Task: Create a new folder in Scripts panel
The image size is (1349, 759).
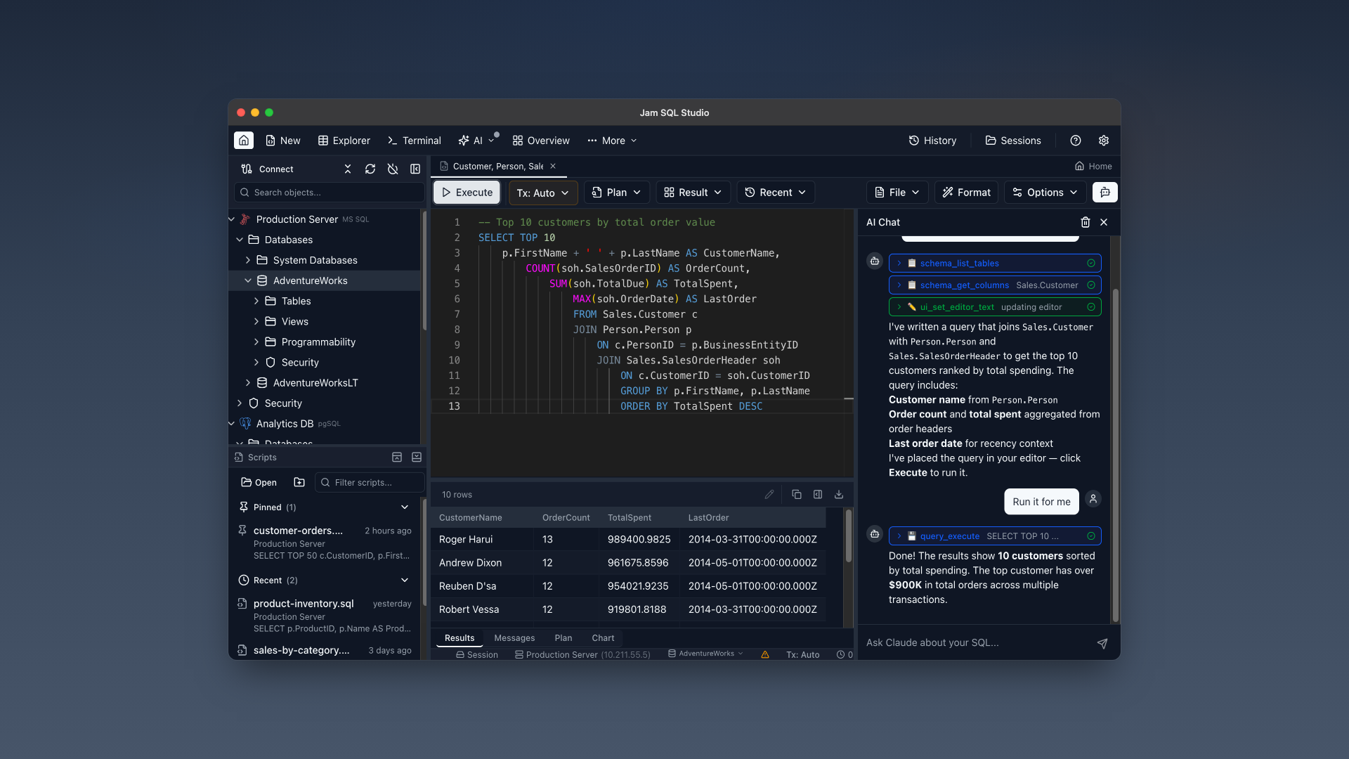Action: (x=299, y=482)
